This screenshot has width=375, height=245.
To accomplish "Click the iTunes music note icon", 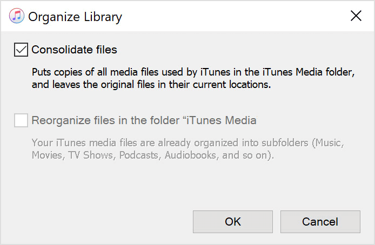I will tap(17, 16).
